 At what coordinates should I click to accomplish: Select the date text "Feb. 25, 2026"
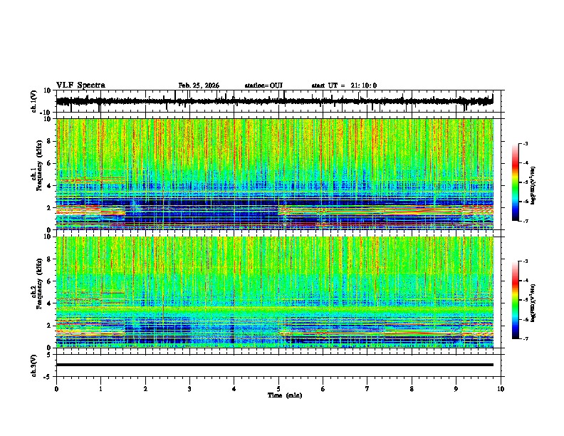(199, 85)
